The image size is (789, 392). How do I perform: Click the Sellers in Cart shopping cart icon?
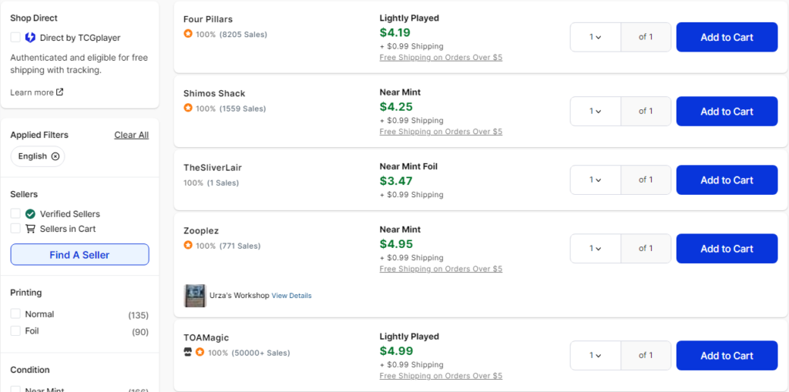click(x=30, y=229)
